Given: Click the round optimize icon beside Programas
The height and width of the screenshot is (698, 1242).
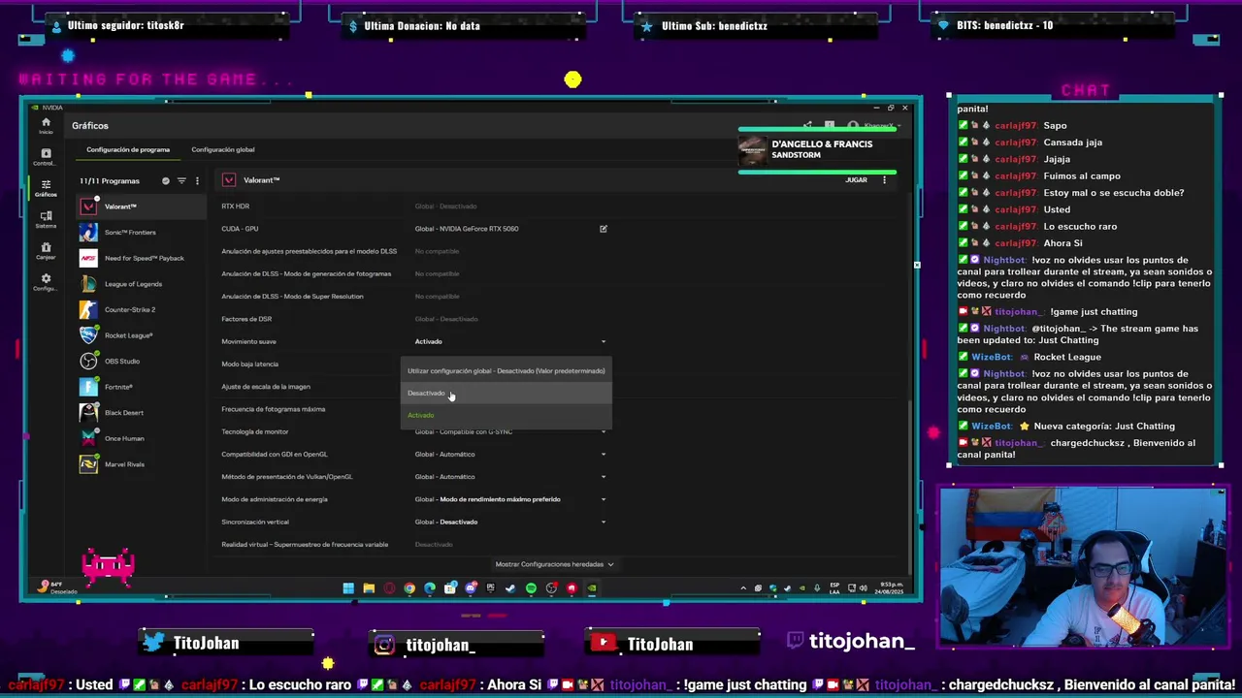Looking at the screenshot, I should coord(166,181).
